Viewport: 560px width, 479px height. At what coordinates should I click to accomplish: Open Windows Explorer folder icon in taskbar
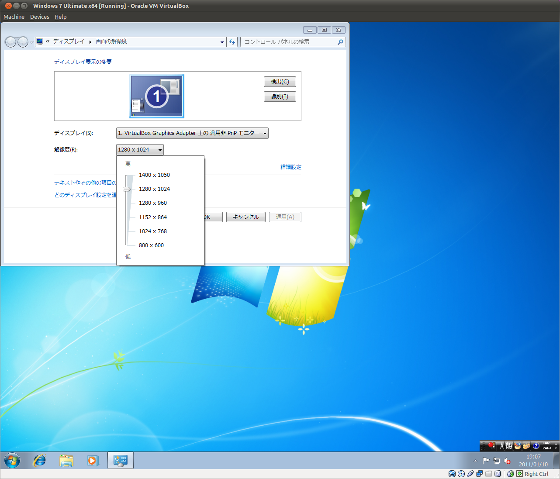pos(66,461)
